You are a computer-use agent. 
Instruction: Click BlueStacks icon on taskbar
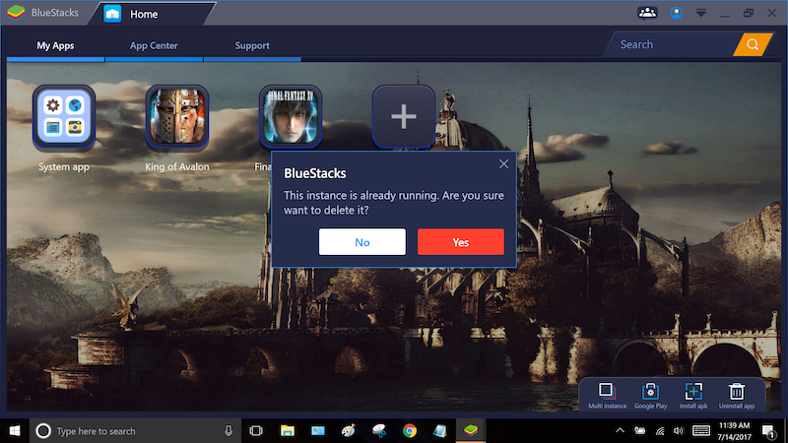click(471, 431)
